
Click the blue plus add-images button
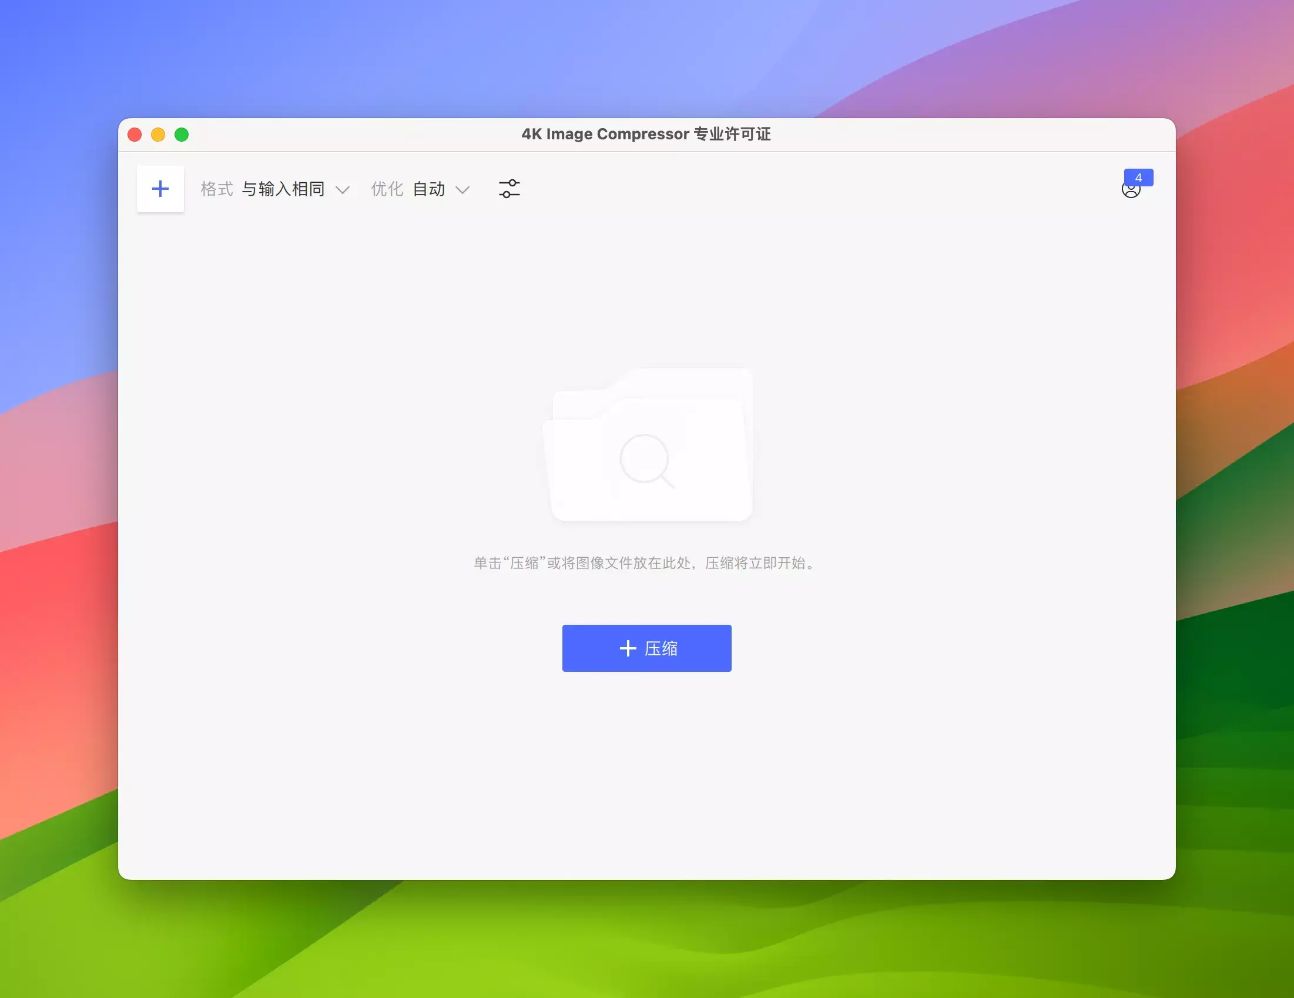point(160,189)
